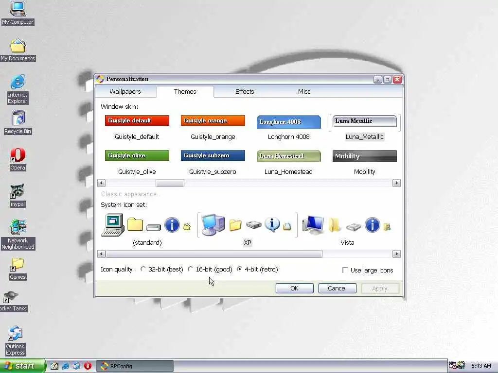The image size is (498, 373).
Task: Select the (standard) icon set label
Action: click(x=147, y=243)
